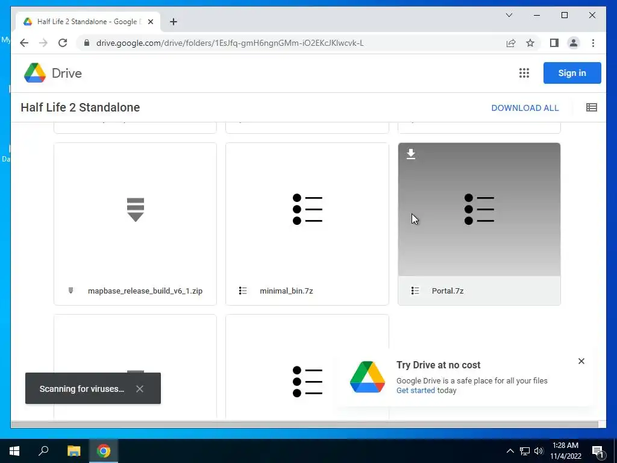Image resolution: width=617 pixels, height=463 pixels.
Task: Open the Google apps grid
Action: tap(524, 73)
